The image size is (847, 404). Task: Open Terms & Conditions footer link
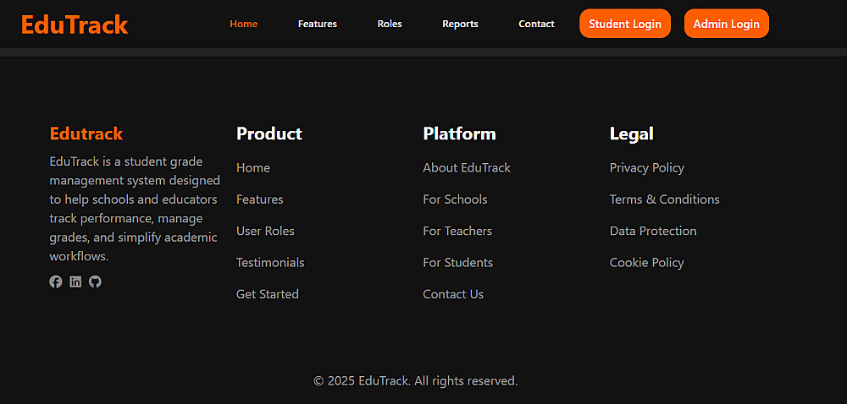point(664,199)
